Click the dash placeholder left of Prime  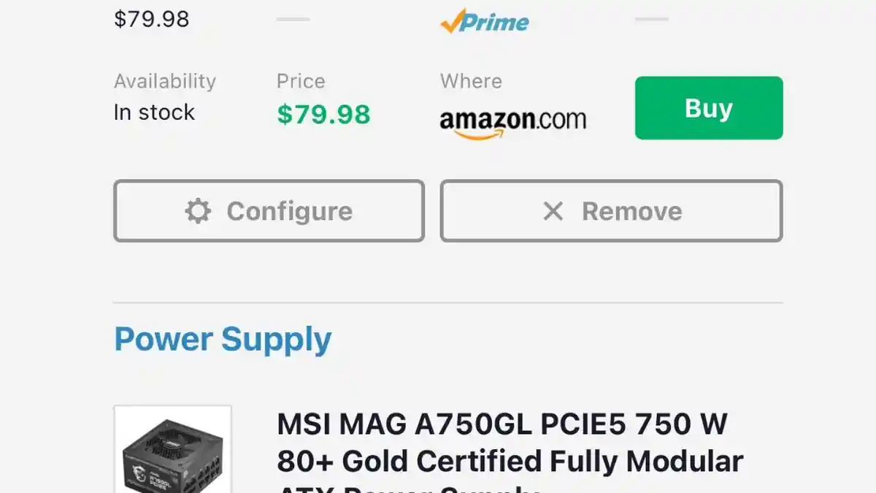pos(293,20)
